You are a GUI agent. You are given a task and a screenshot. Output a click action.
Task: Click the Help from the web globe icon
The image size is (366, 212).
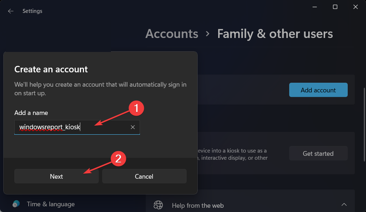point(158,205)
